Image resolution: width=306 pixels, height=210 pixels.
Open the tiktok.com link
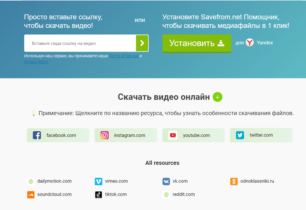(x=116, y=194)
